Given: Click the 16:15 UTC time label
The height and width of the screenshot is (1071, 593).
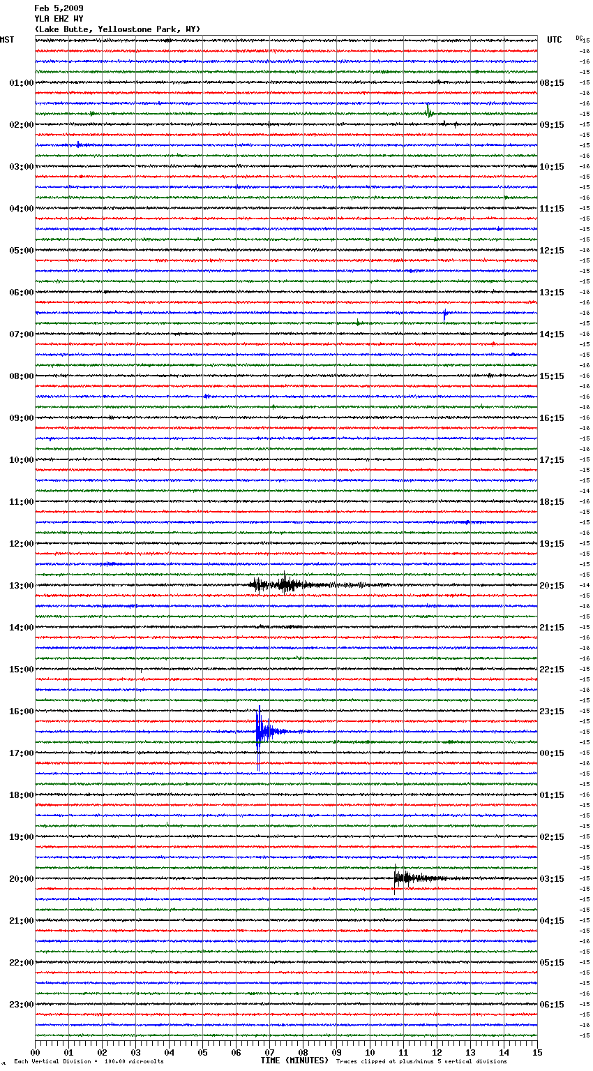Looking at the screenshot, I should (x=552, y=418).
